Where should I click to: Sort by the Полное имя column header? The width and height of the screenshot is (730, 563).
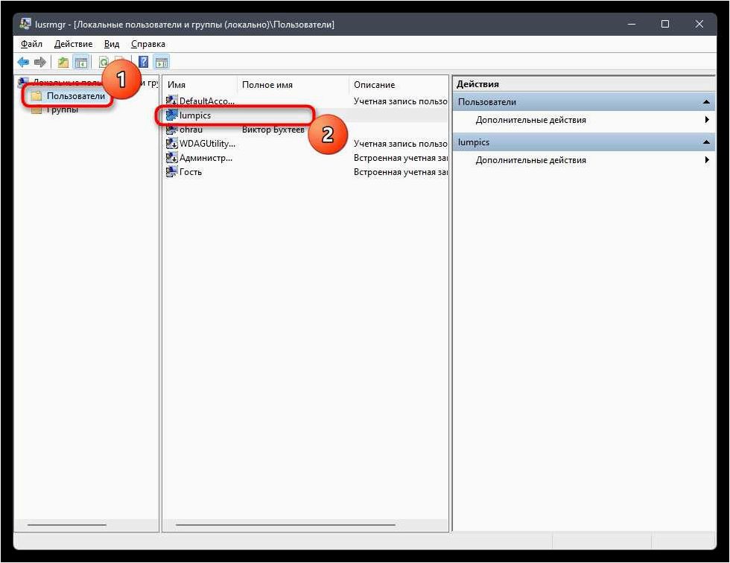tap(293, 85)
